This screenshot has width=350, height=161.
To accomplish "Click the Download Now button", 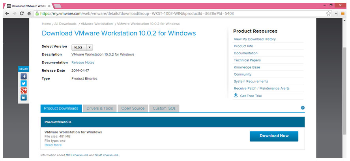I will tap(274, 136).
